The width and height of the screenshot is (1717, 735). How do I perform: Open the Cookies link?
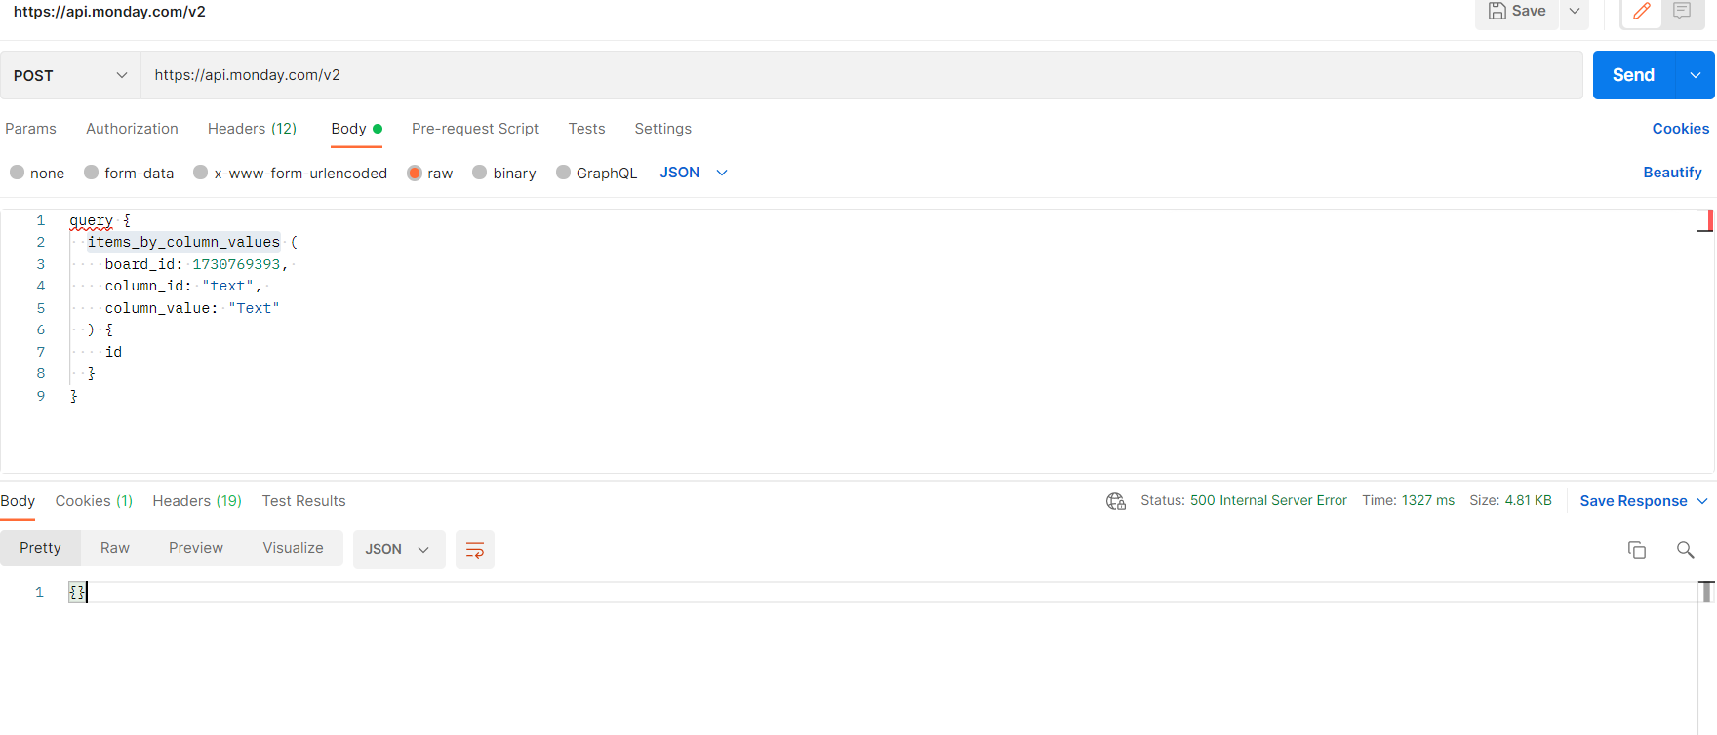1680,129
